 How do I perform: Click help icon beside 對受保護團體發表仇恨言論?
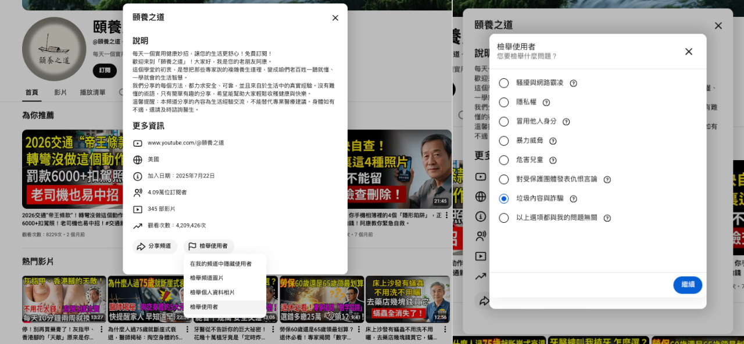[x=607, y=180]
